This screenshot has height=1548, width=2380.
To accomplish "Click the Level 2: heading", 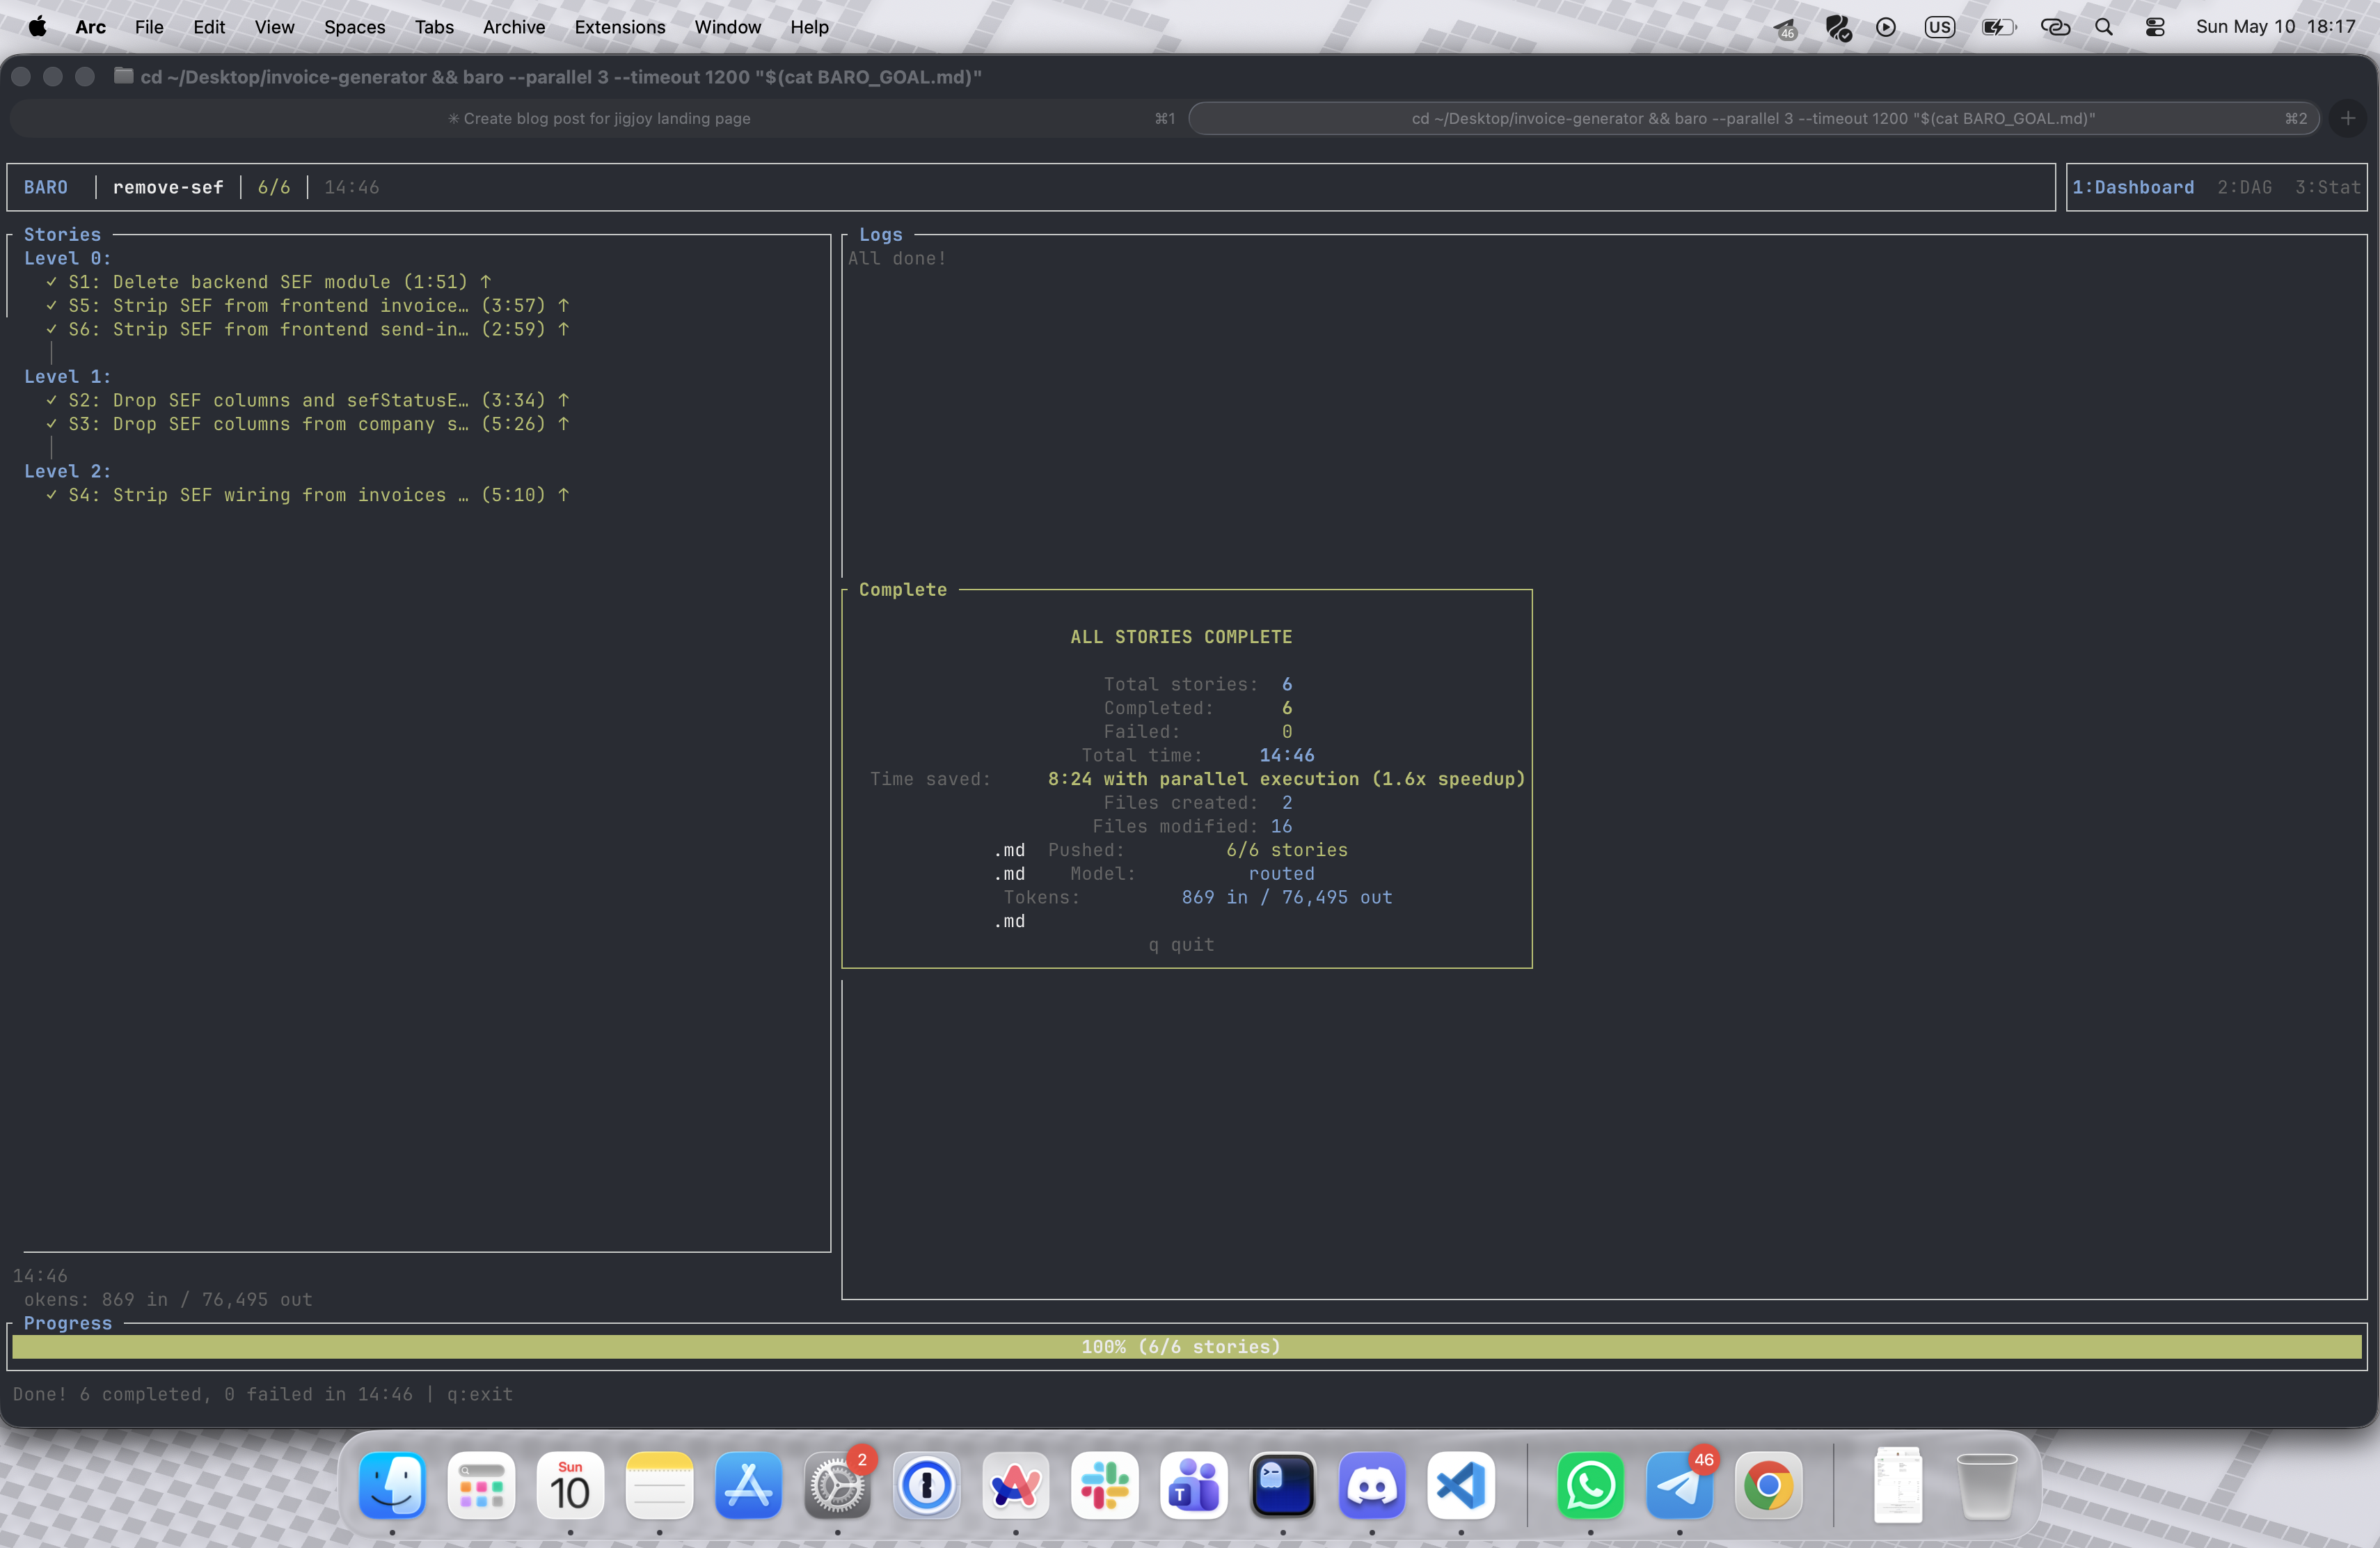I will pos(67,471).
